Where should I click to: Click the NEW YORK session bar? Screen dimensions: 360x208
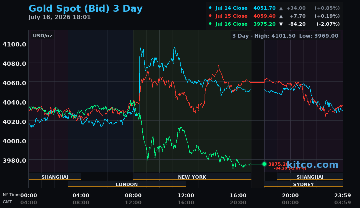[x=192, y=177]
